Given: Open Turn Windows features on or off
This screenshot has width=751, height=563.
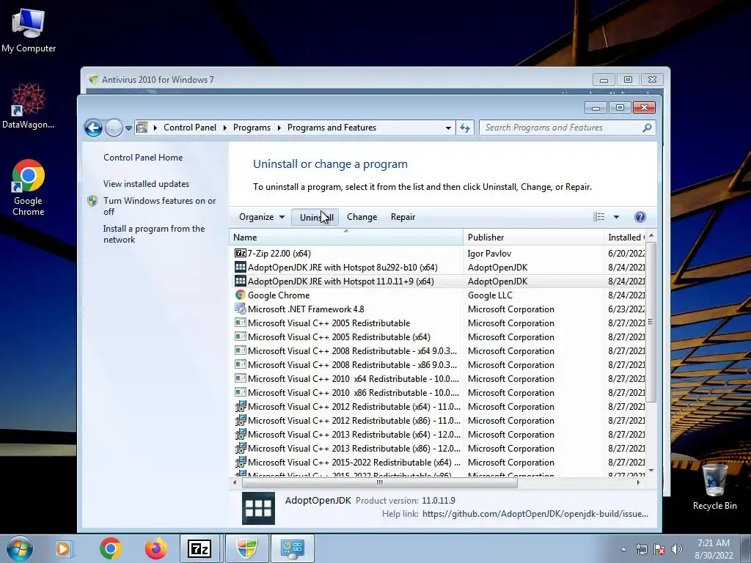Looking at the screenshot, I should point(159,206).
